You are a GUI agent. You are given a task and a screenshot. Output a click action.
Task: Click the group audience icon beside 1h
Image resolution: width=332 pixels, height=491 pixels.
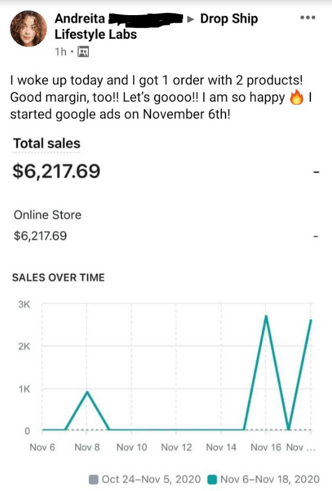click(83, 51)
